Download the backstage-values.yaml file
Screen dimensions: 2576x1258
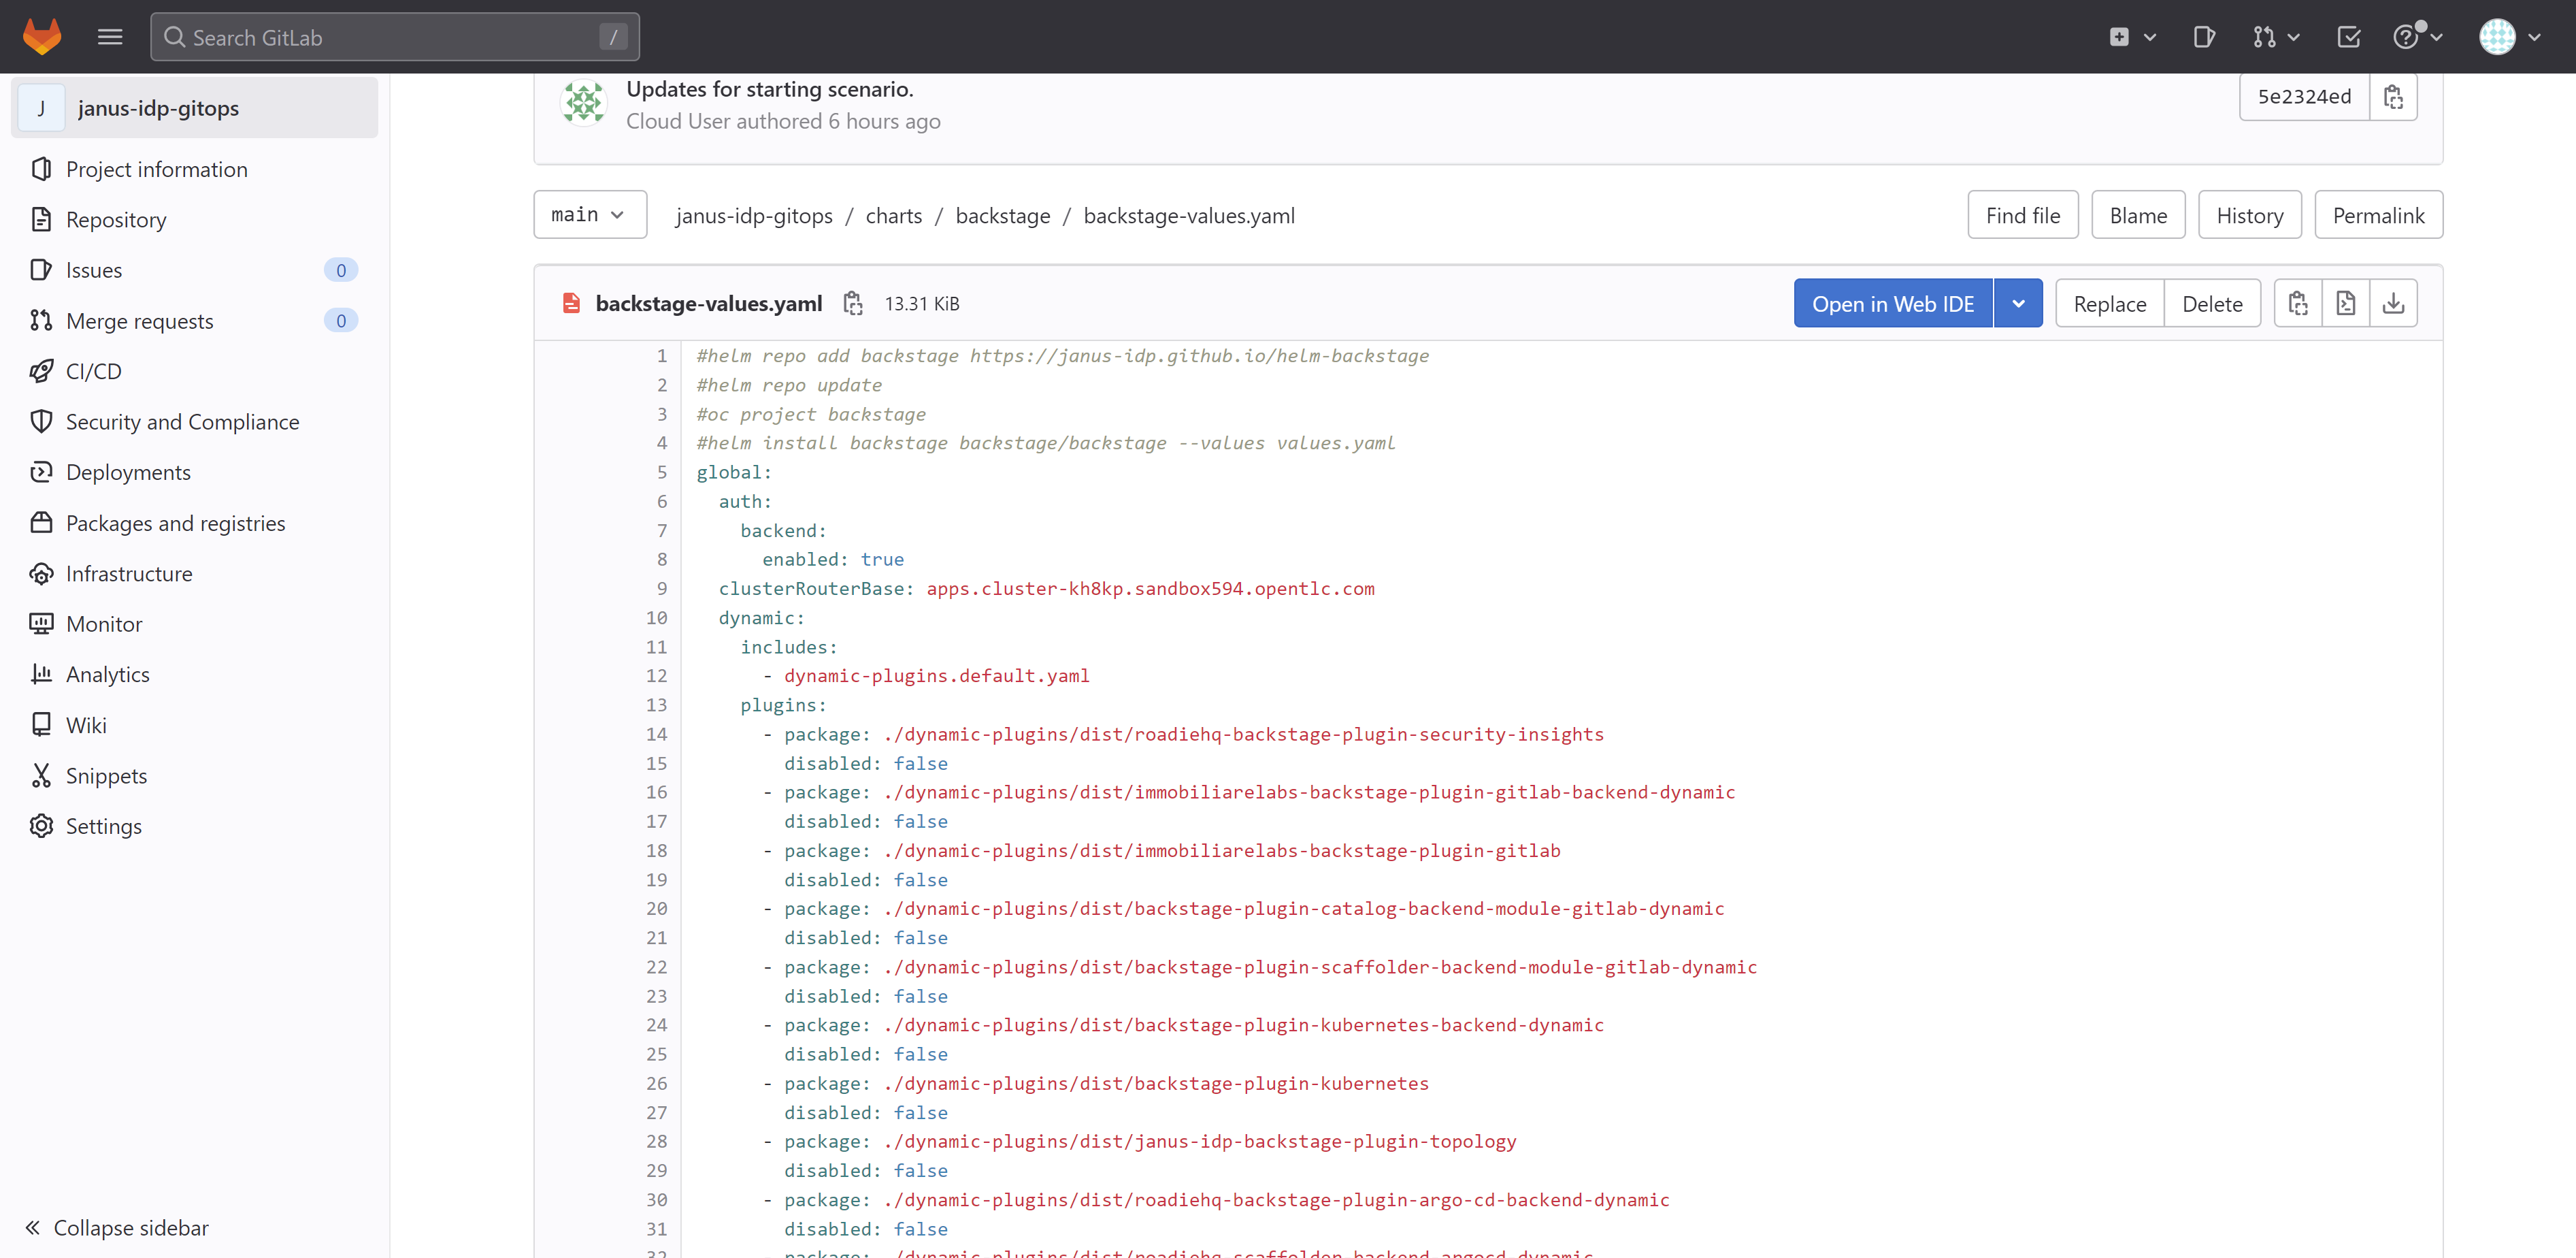click(2393, 303)
